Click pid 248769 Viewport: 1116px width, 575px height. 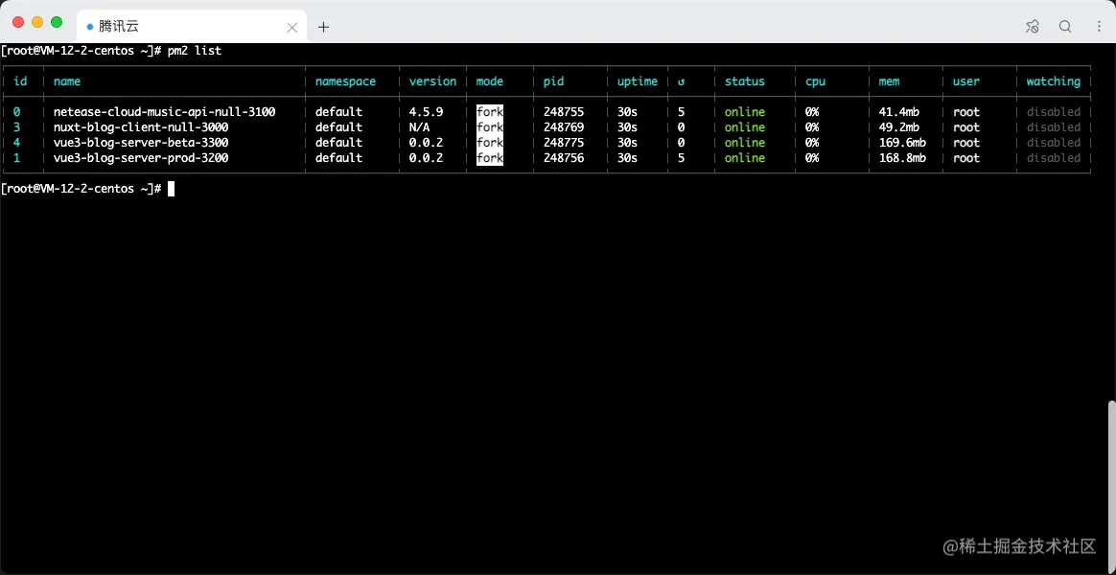[x=564, y=127]
